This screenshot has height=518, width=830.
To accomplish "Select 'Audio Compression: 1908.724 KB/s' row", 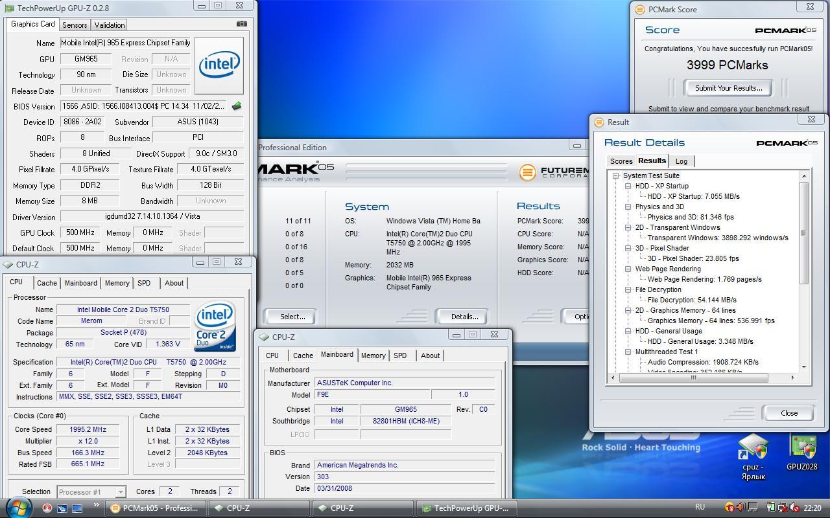I will [x=703, y=362].
